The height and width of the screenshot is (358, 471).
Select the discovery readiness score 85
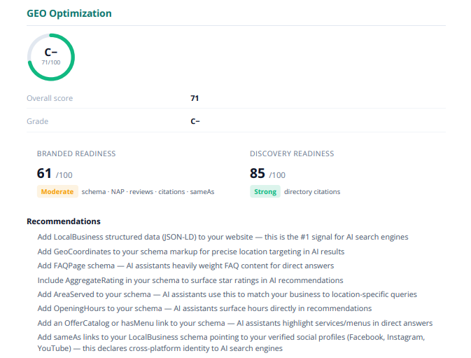(258, 174)
